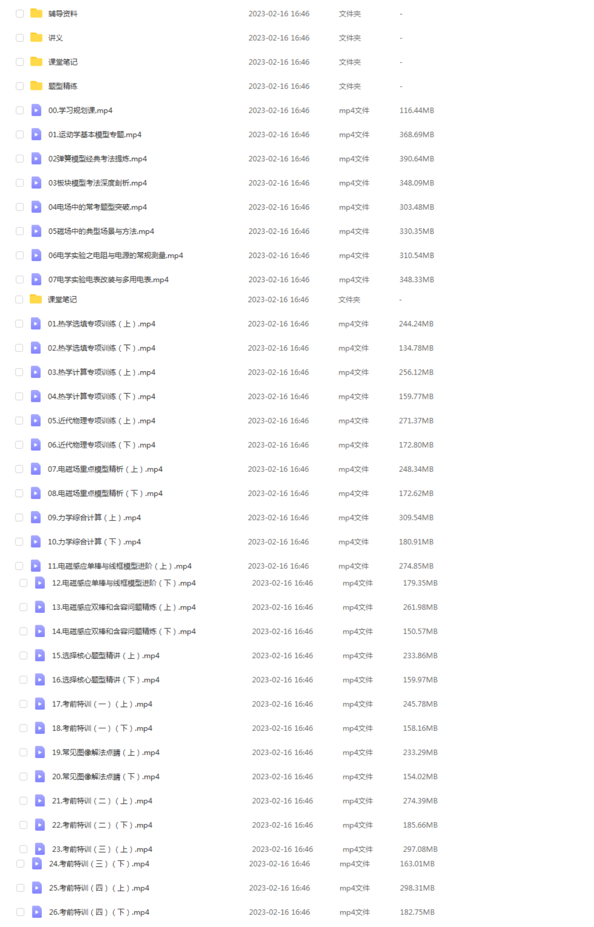Tick checkbox for 01.运动学基本模型专题.mp4
Screen dimensions: 594x927
click(x=20, y=135)
